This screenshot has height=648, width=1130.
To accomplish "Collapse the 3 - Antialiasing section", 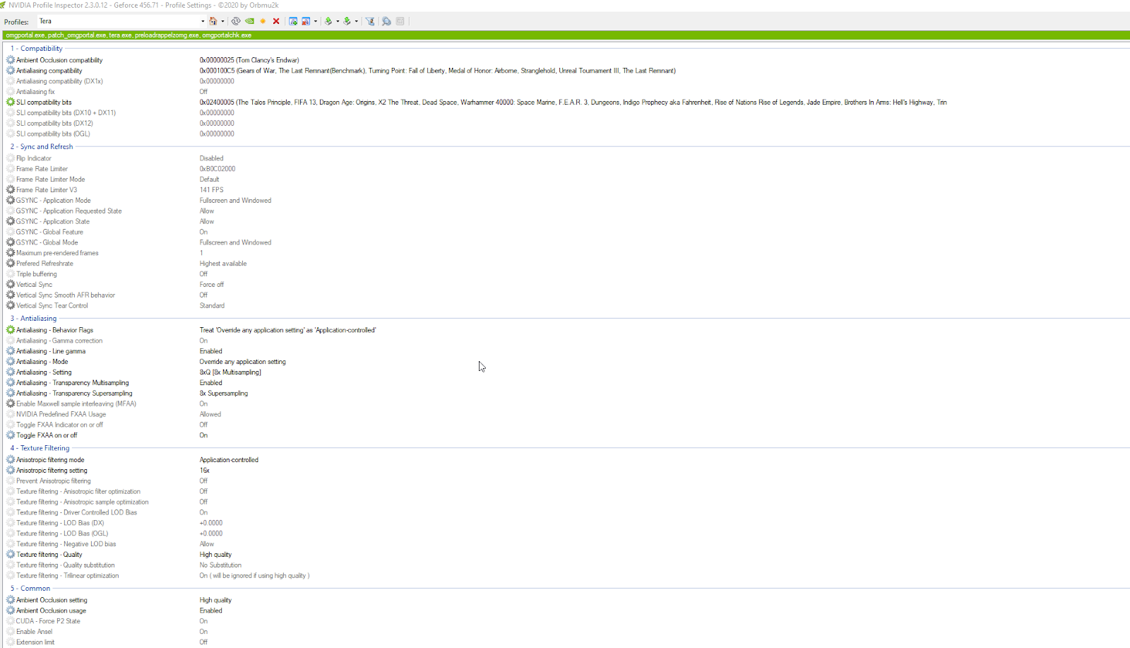I will pos(33,319).
